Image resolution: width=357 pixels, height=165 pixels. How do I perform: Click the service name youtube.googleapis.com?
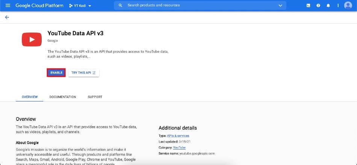(197, 153)
